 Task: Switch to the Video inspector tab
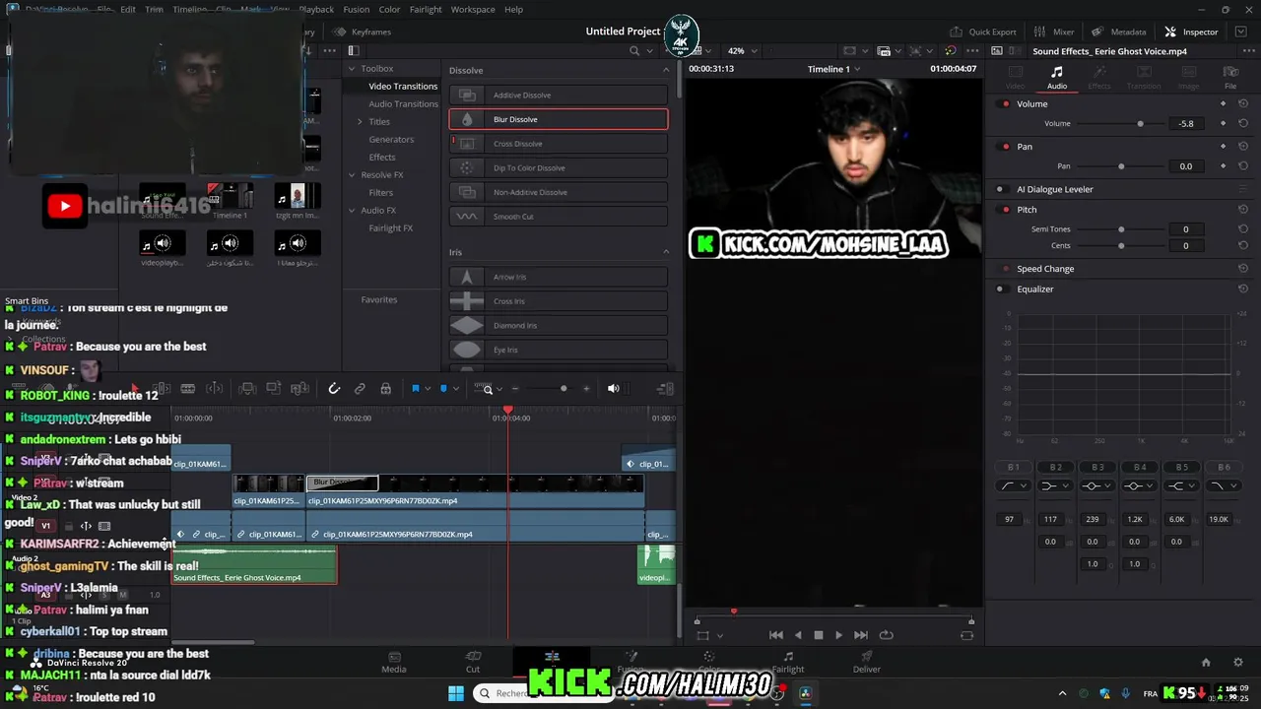pyautogui.click(x=1015, y=78)
